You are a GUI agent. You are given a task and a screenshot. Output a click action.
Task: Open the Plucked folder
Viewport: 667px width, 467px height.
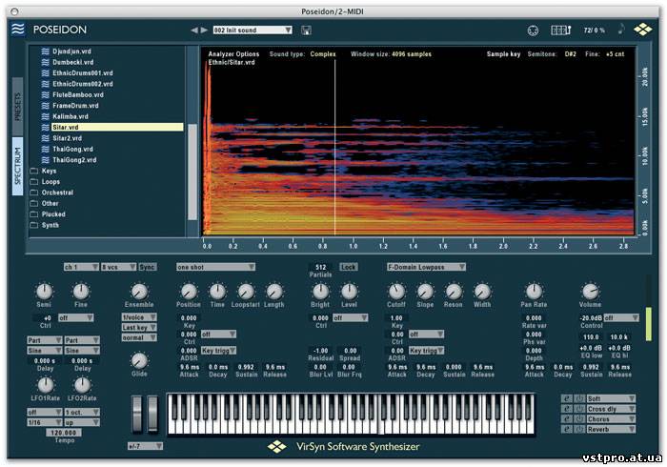point(53,213)
